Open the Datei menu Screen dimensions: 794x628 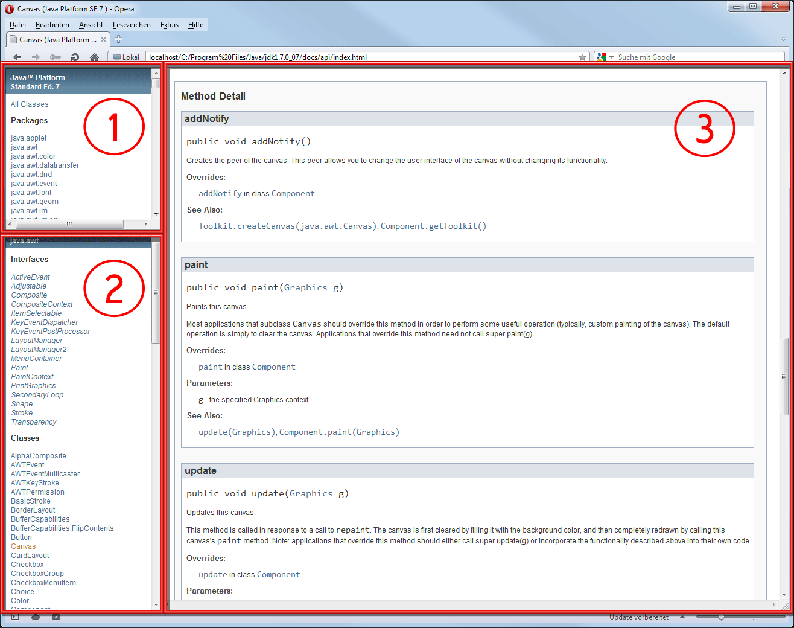pyautogui.click(x=17, y=25)
